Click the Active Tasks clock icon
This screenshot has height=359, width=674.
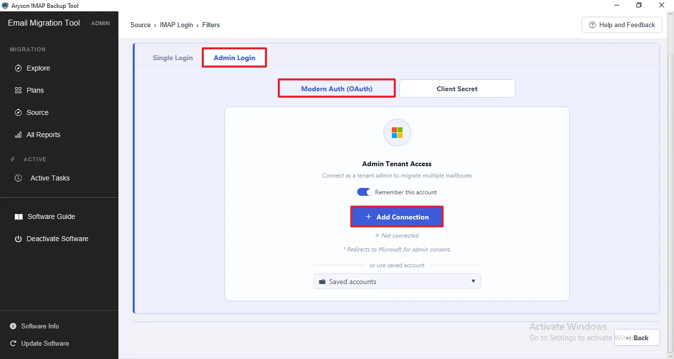pos(18,178)
